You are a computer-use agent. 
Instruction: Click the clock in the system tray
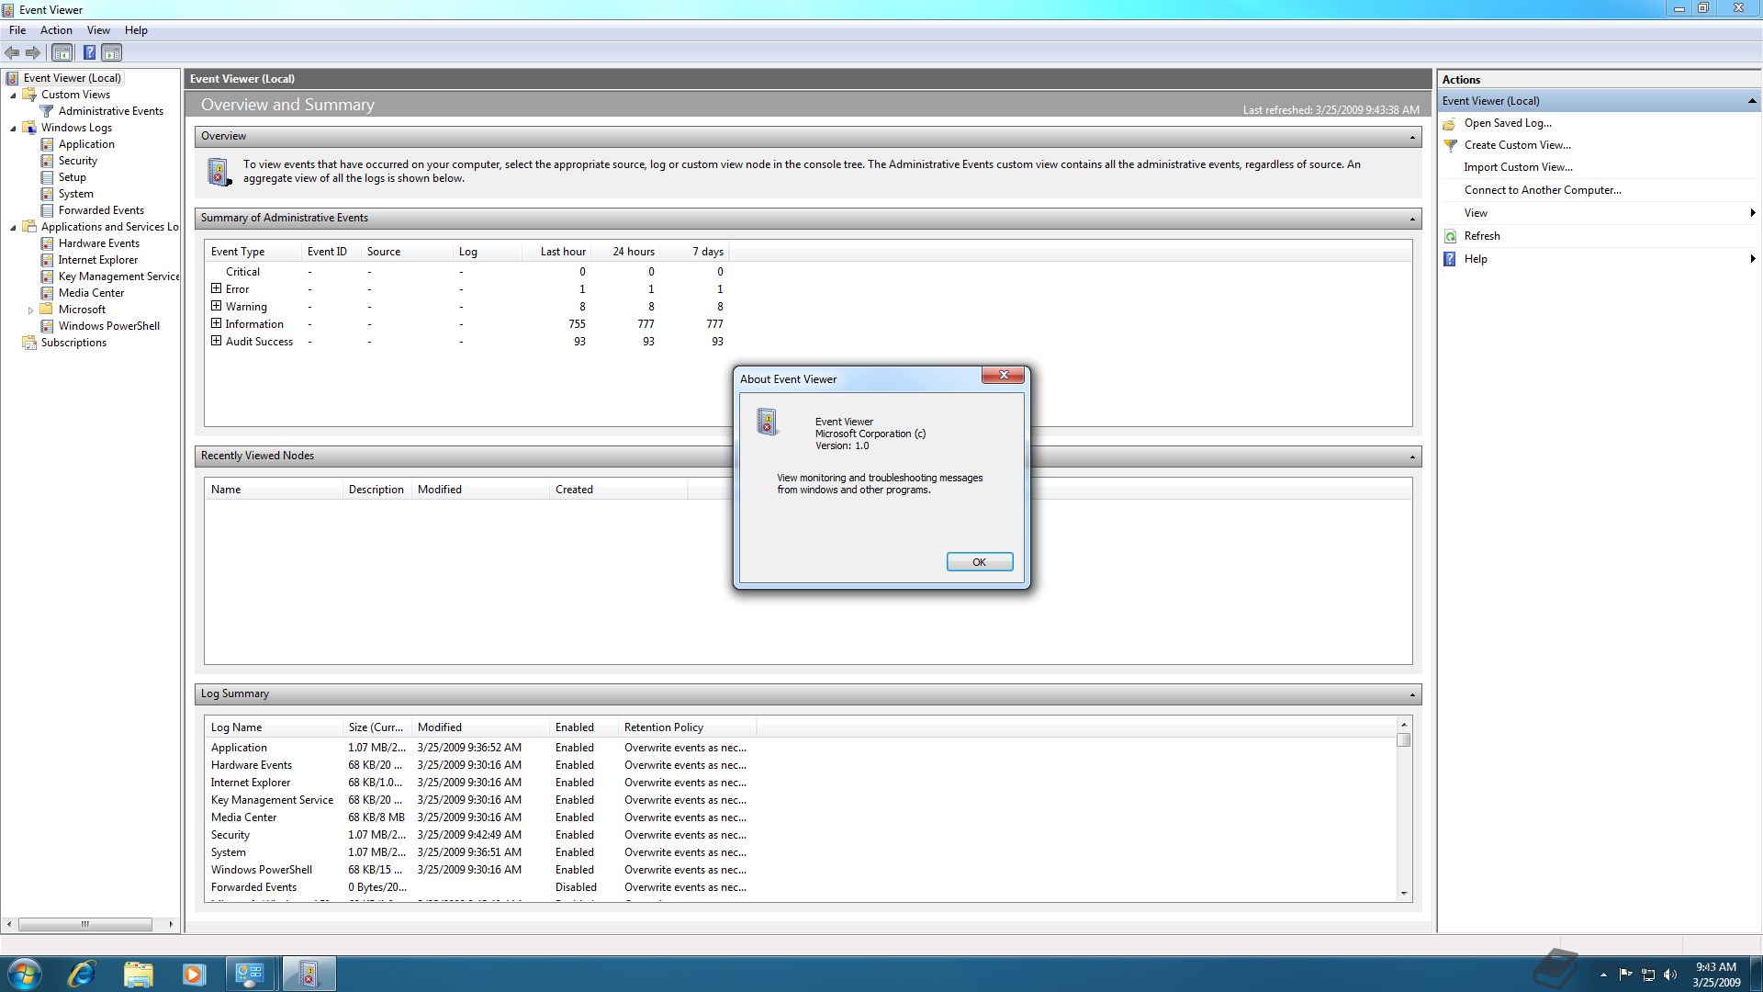click(1715, 975)
